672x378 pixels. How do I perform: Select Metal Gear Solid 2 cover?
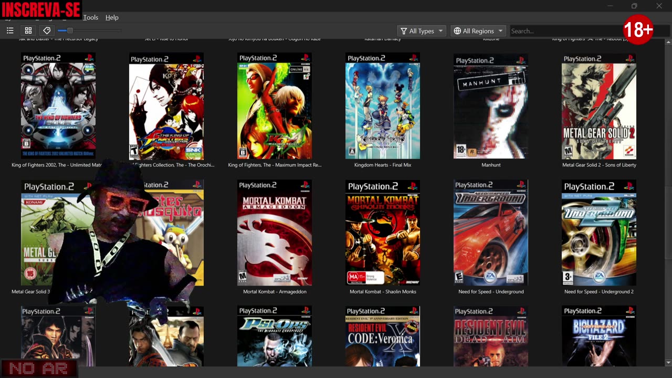(x=599, y=106)
